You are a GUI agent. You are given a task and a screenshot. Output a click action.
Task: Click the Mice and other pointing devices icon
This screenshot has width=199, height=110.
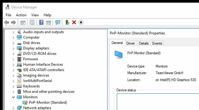(x=19, y=92)
